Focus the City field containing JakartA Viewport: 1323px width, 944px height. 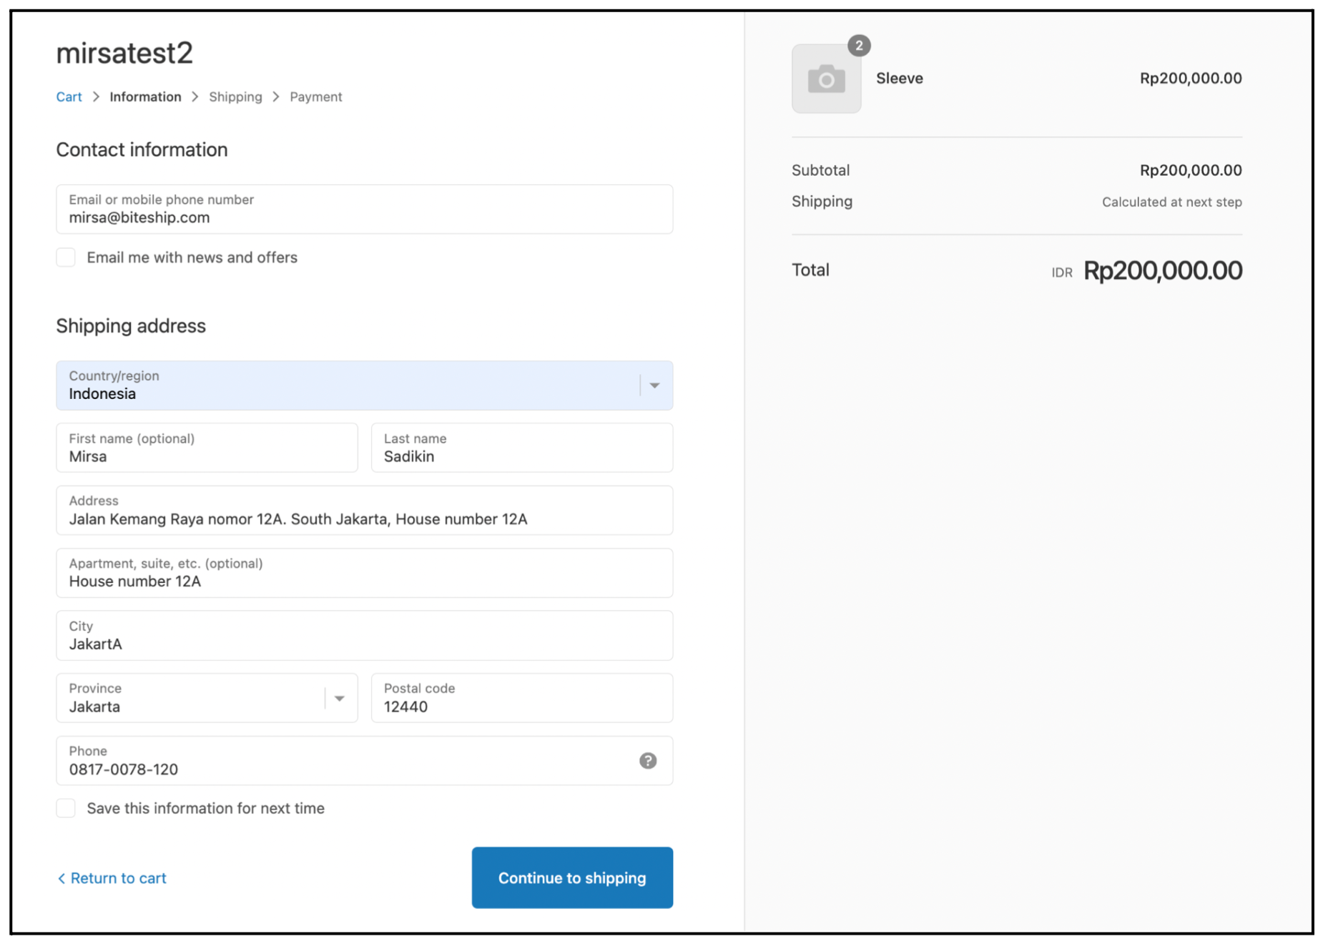[365, 636]
